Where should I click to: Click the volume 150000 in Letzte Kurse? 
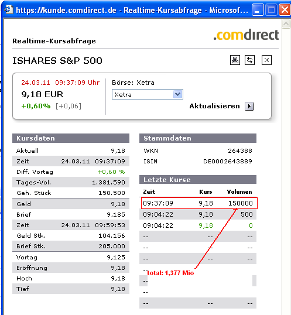pyautogui.click(x=241, y=203)
